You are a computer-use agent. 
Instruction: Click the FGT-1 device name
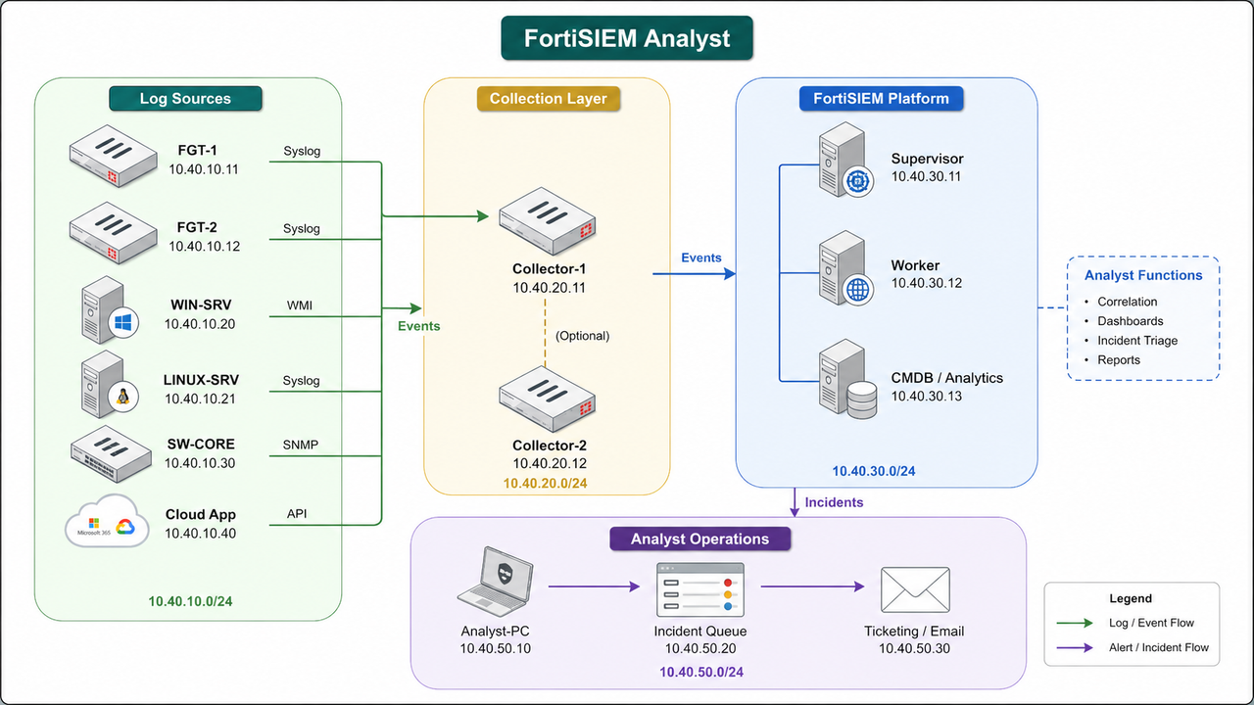click(x=198, y=150)
